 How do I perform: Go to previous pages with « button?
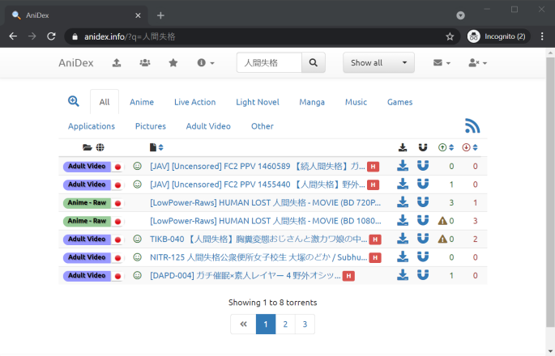pos(243,324)
